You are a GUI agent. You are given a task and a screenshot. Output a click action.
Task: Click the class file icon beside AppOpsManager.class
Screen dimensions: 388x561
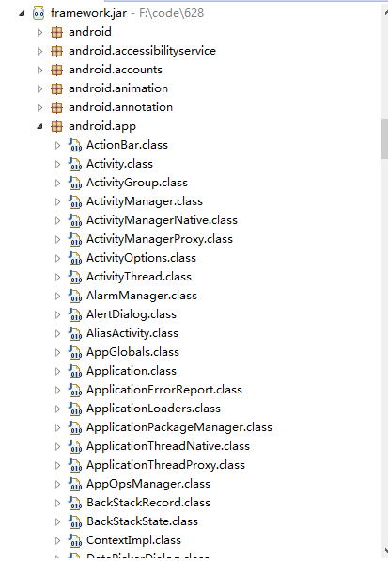[x=75, y=484]
